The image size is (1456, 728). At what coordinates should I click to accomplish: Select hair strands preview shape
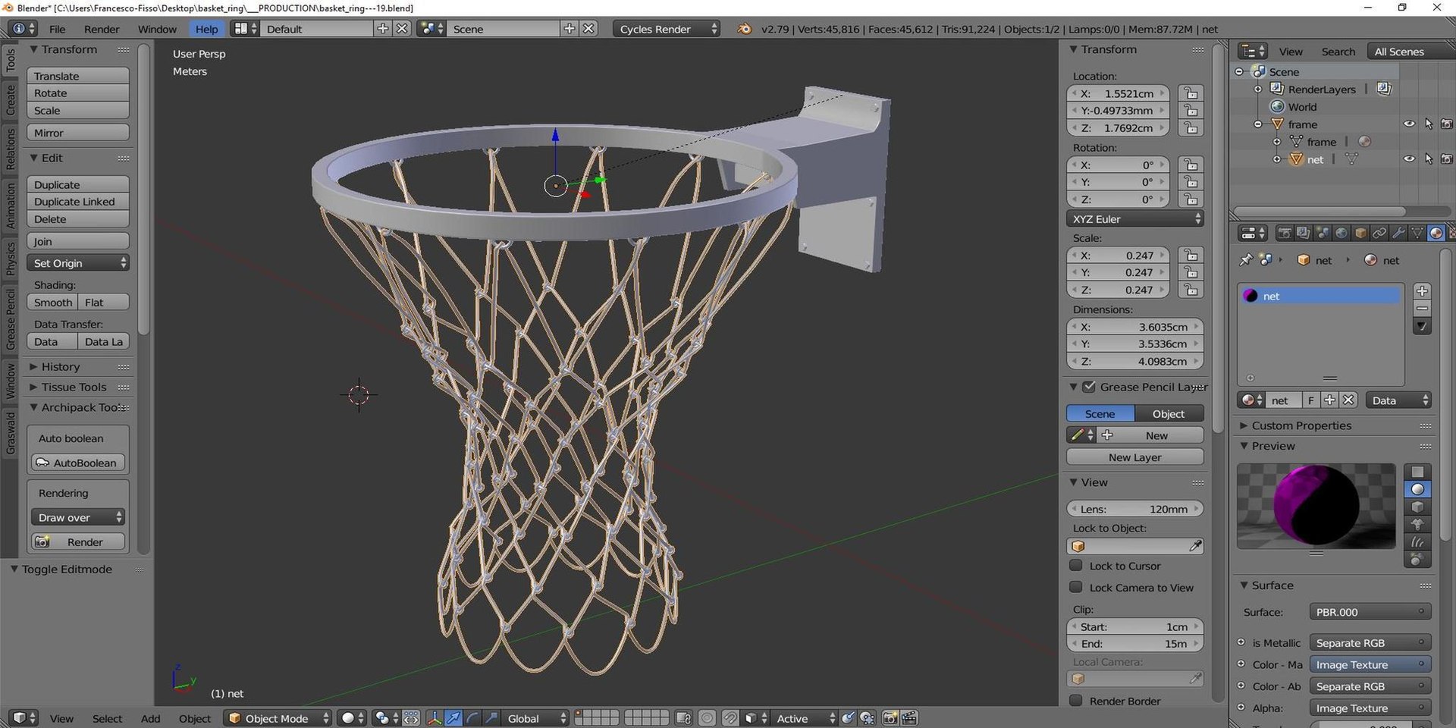tap(1417, 542)
